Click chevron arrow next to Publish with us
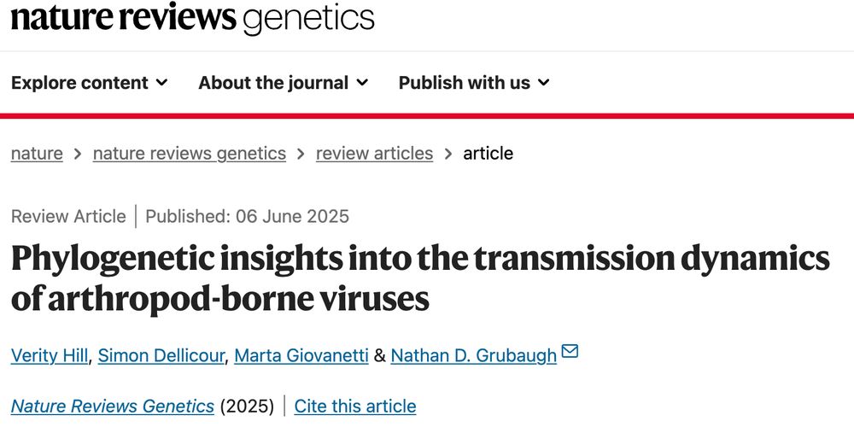 [x=543, y=83]
